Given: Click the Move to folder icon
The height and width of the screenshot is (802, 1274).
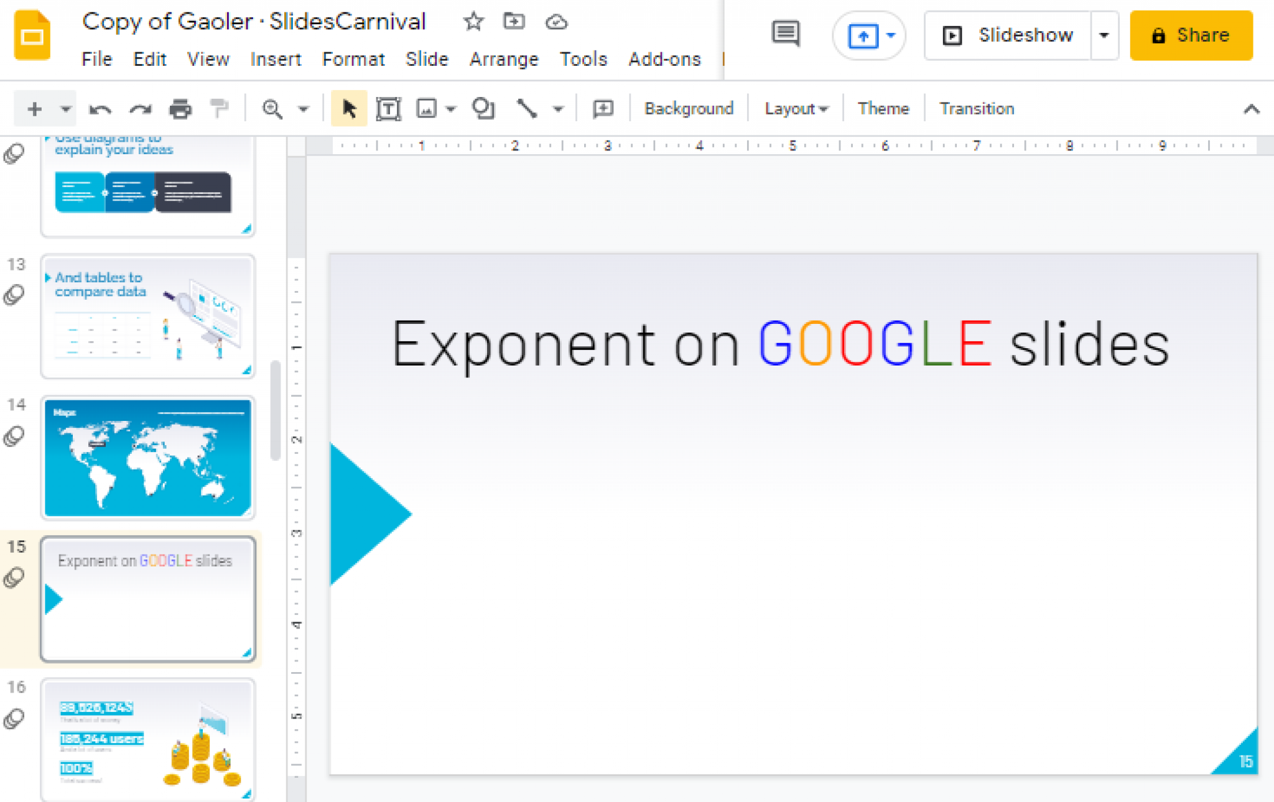Looking at the screenshot, I should pos(514,22).
